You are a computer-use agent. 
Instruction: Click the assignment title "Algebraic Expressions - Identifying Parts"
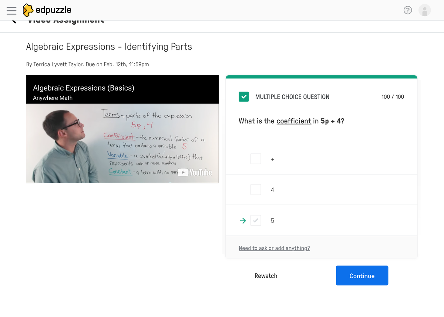pyautogui.click(x=109, y=47)
